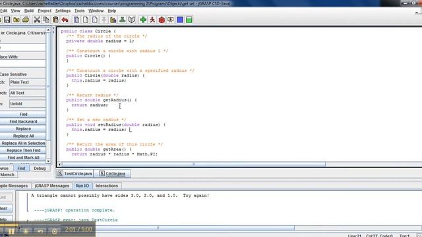The height and width of the screenshot is (237, 422).
Task: Click the Generate complexity profile graph icon
Action: pos(113,20)
